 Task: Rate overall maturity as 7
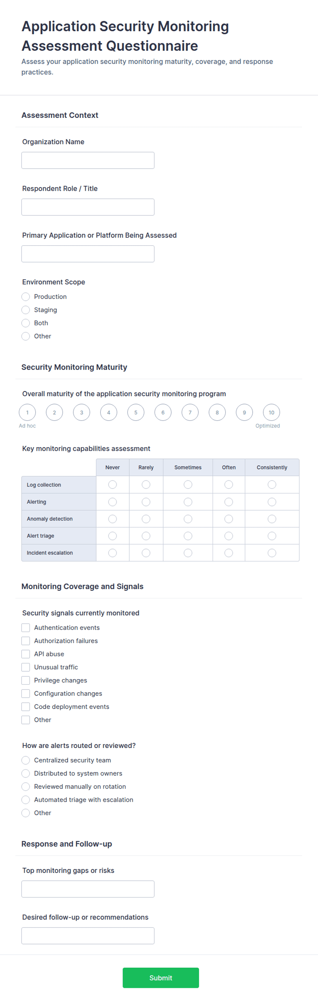190,412
